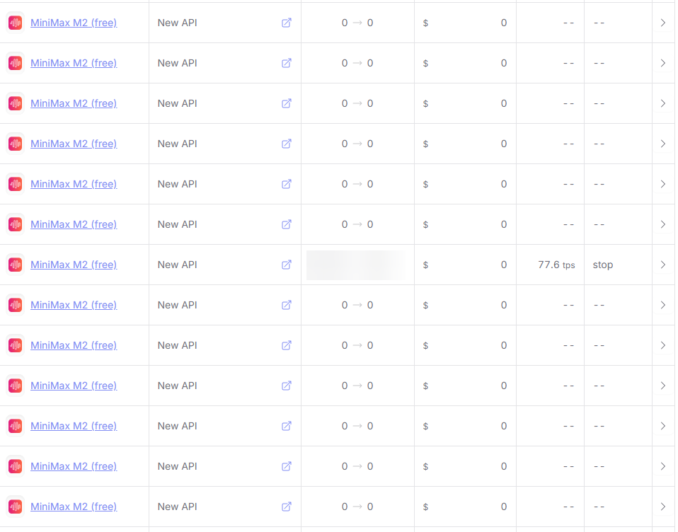This screenshot has width=678, height=532.
Task: Open MiniMax M2 (free) link in 77.6 tps row
Action: pyautogui.click(x=74, y=265)
